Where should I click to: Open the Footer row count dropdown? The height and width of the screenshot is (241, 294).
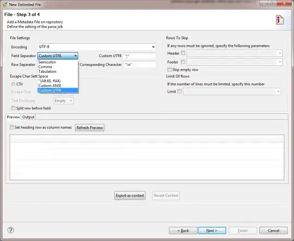pos(234,62)
